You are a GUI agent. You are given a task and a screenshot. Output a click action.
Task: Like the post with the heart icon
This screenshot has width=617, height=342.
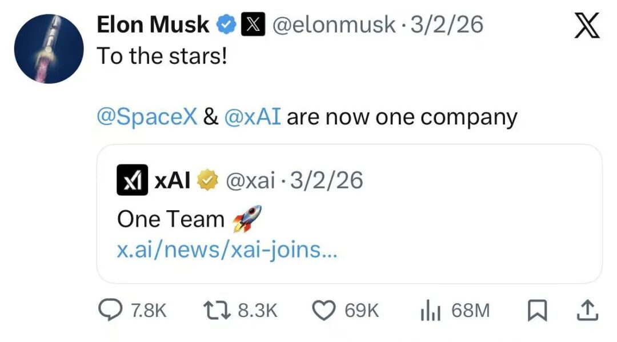(324, 310)
